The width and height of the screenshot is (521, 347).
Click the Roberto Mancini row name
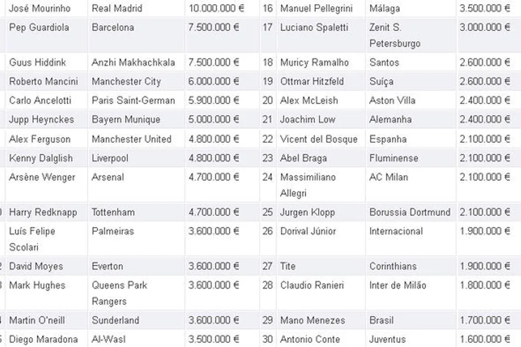click(43, 81)
